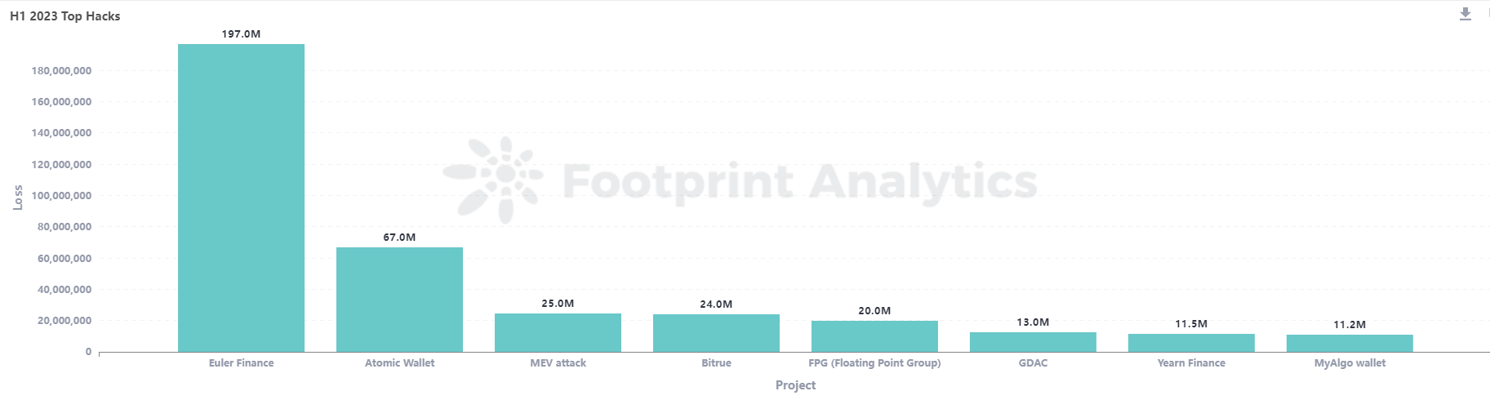1490x400 pixels.
Task: Click the Loss y-axis title
Action: point(18,198)
